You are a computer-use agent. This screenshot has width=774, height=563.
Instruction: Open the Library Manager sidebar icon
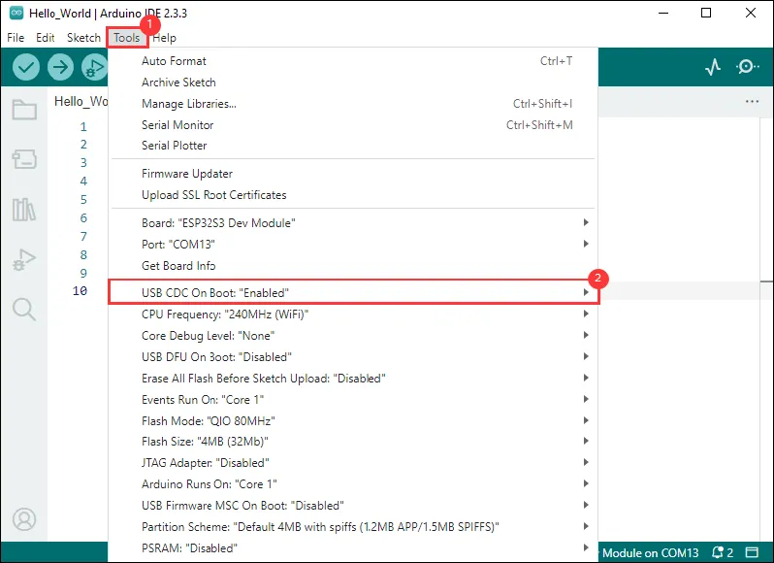[x=24, y=210]
